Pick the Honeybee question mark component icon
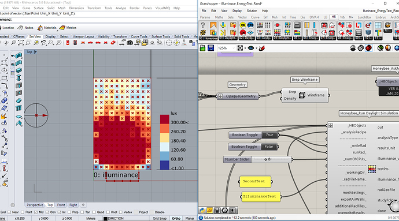399x221 pixels. coord(203,25)
